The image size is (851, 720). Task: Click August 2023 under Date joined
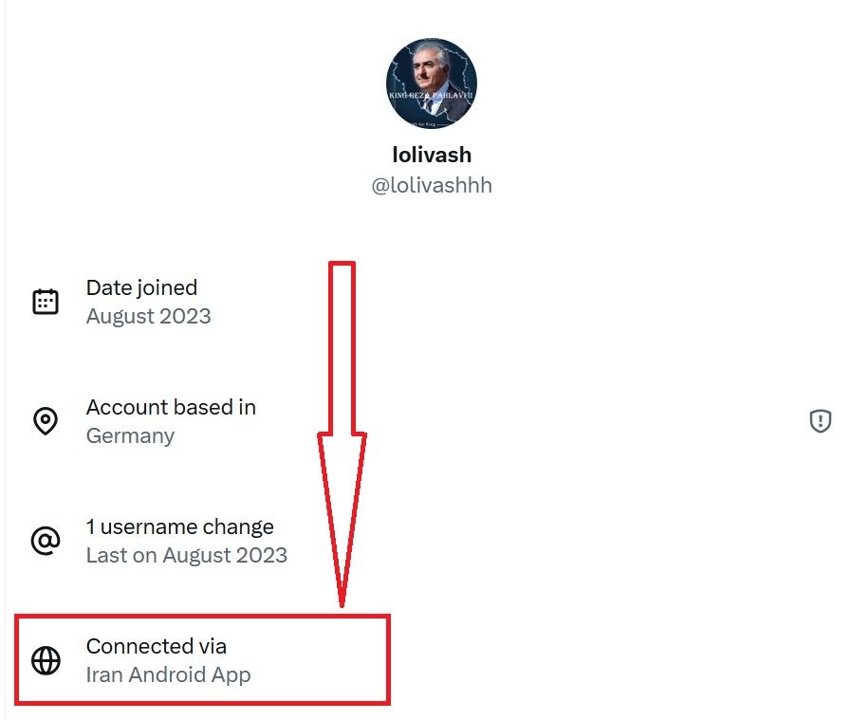point(148,316)
